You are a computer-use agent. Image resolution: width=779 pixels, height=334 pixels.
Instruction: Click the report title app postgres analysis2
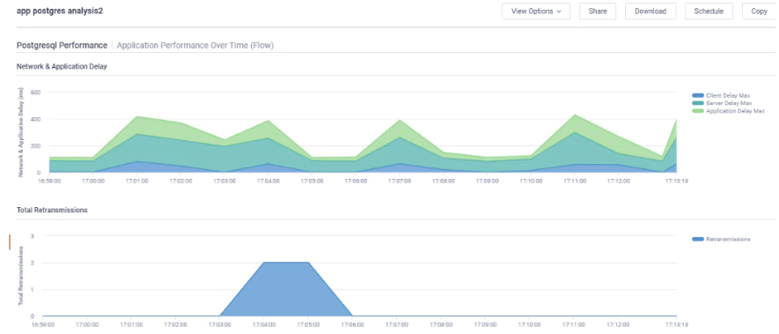[60, 11]
